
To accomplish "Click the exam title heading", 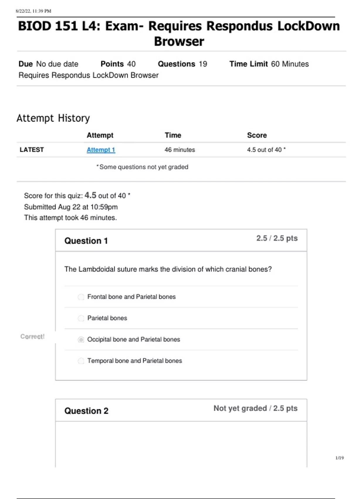I will click(x=179, y=33).
